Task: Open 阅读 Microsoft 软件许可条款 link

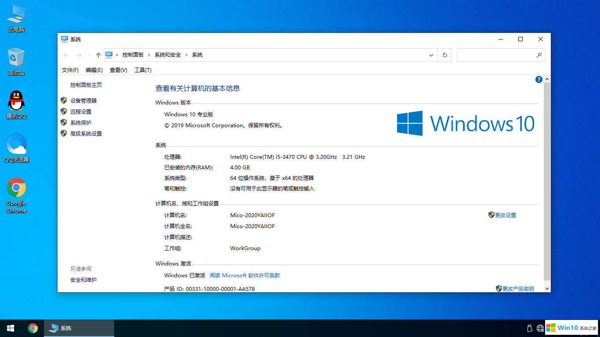Action: coord(245,276)
